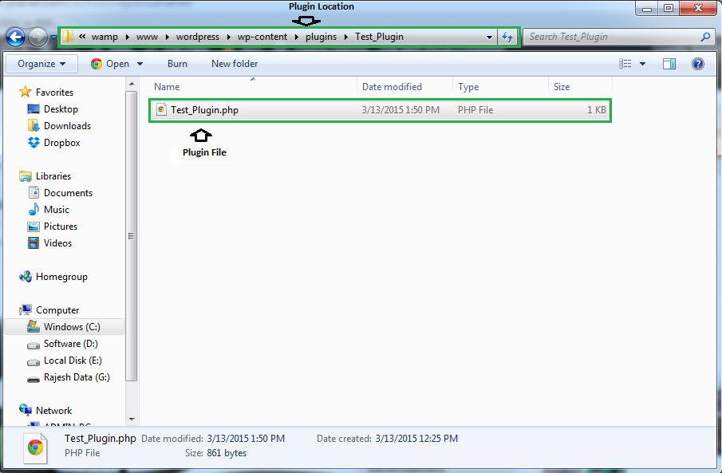This screenshot has width=722, height=473.
Task: Click the 1 KB size cell
Action: pyautogui.click(x=596, y=110)
